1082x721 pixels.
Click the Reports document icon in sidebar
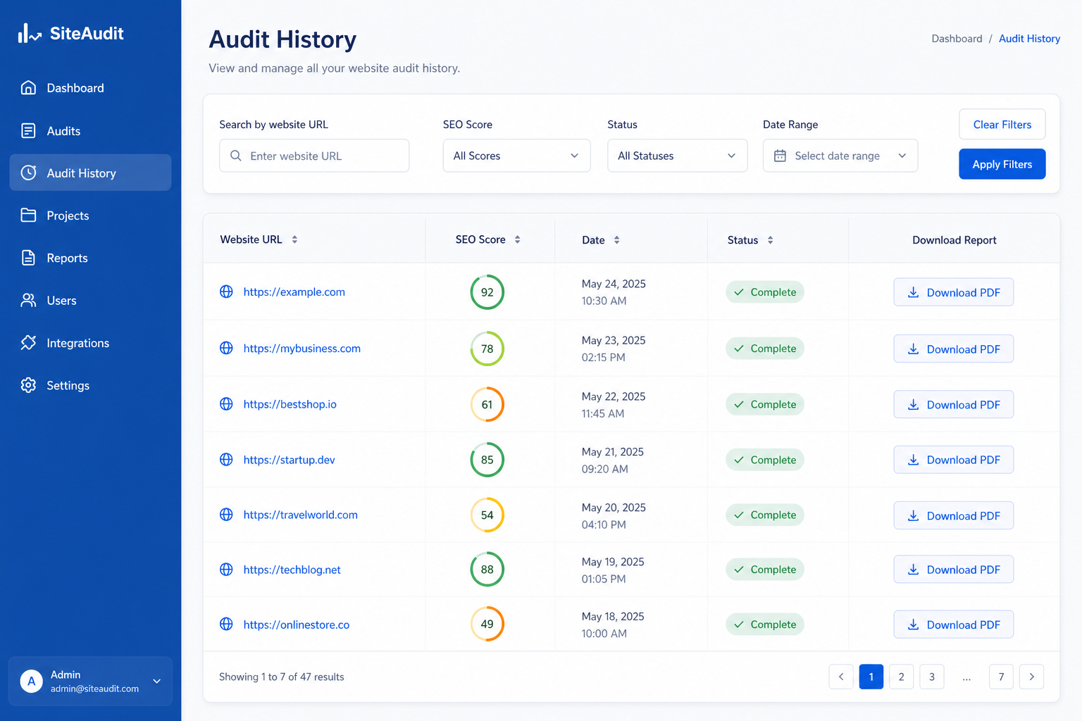pyautogui.click(x=28, y=258)
